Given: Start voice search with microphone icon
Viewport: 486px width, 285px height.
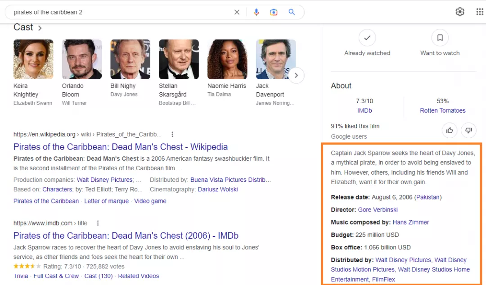Looking at the screenshot, I should [256, 12].
